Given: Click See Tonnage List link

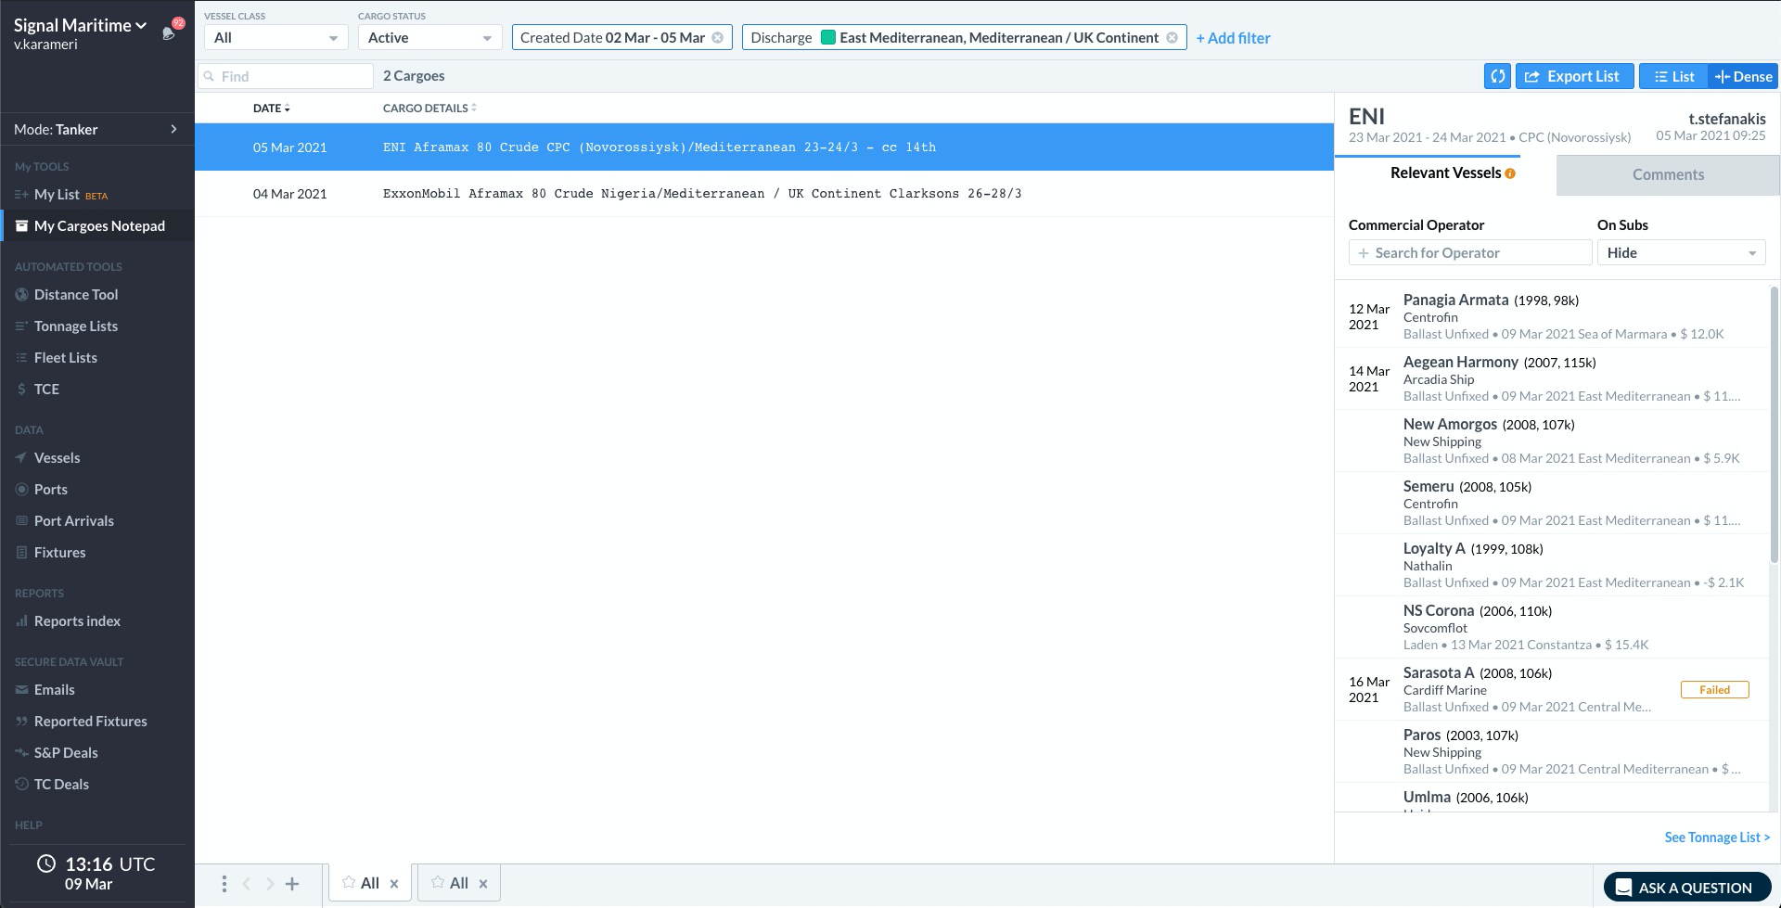Looking at the screenshot, I should pyautogui.click(x=1717, y=838).
